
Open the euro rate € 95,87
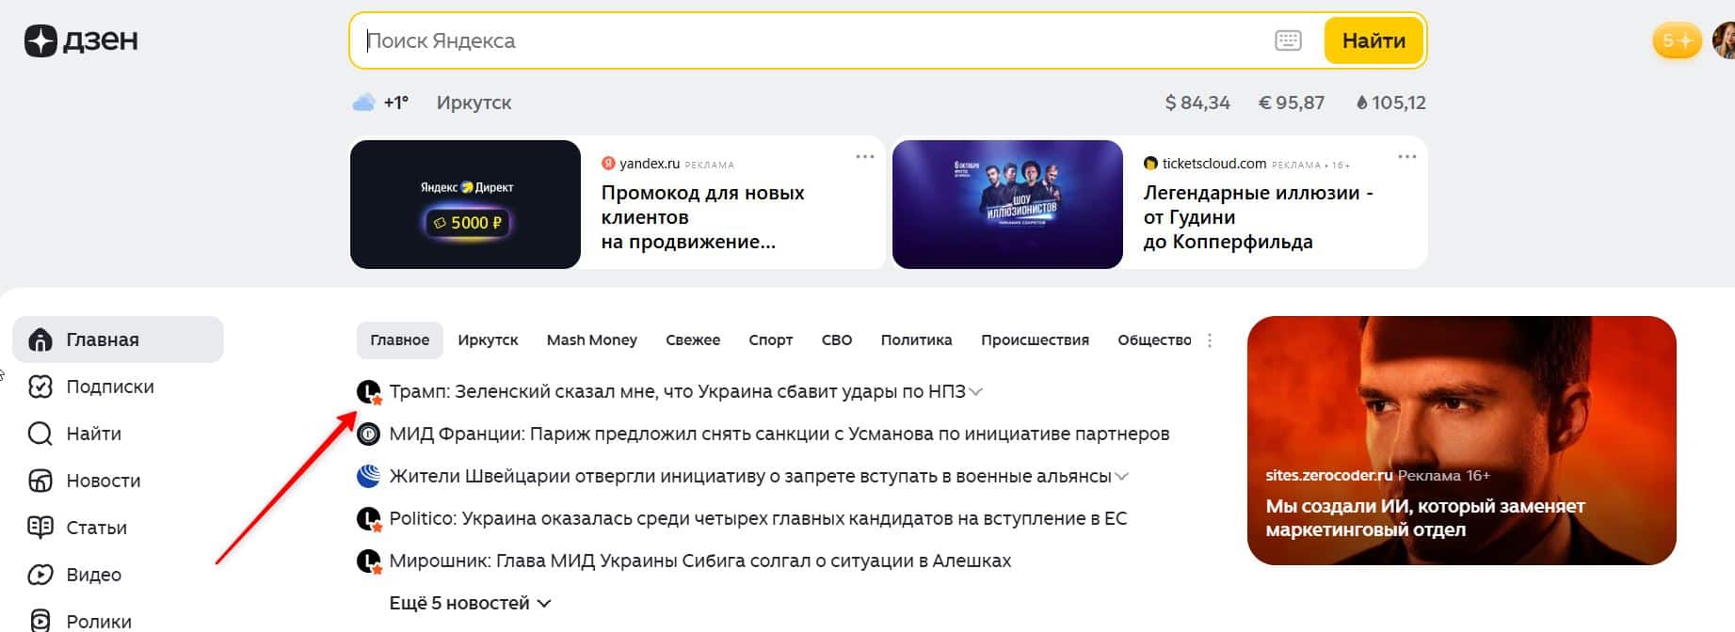[x=1292, y=103]
